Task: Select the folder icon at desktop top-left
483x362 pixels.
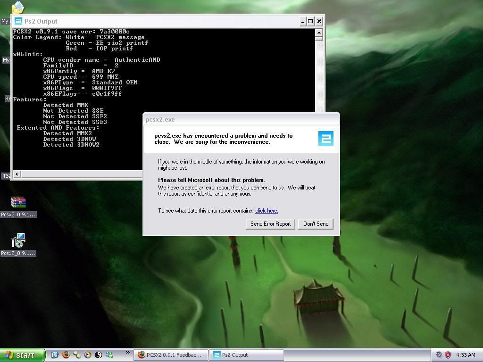Action: [18, 8]
